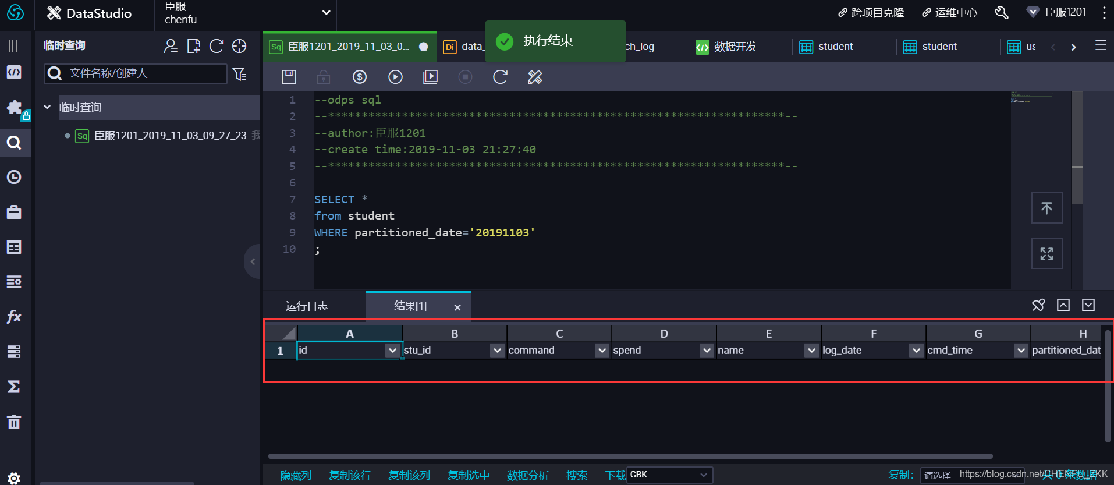Open the log_date column dropdown
The height and width of the screenshot is (485, 1114).
click(x=916, y=350)
